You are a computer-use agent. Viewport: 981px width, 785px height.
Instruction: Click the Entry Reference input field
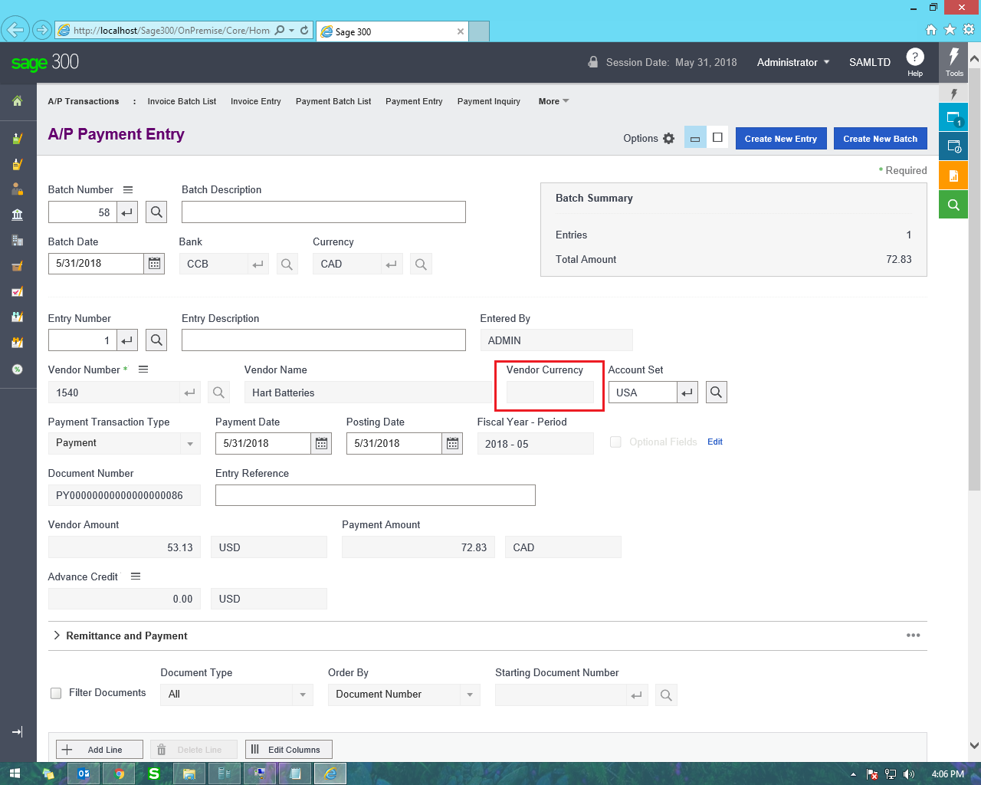tap(376, 495)
